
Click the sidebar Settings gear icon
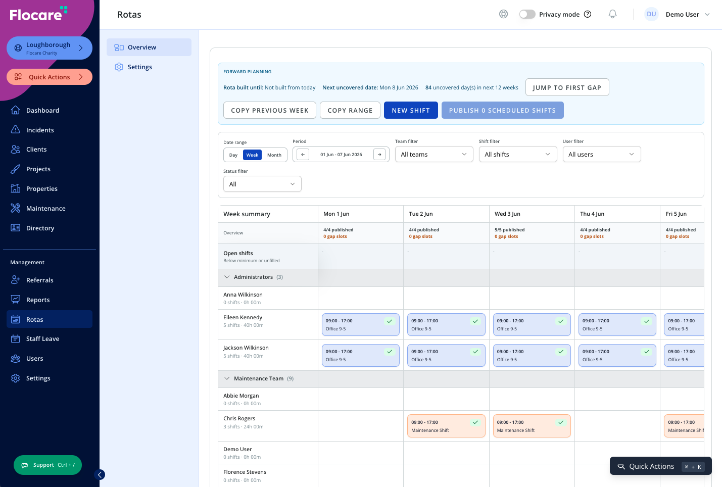[16, 378]
